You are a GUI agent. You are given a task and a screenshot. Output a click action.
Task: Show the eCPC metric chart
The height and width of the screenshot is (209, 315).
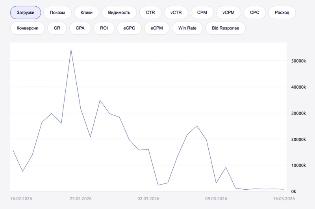pos(129,28)
